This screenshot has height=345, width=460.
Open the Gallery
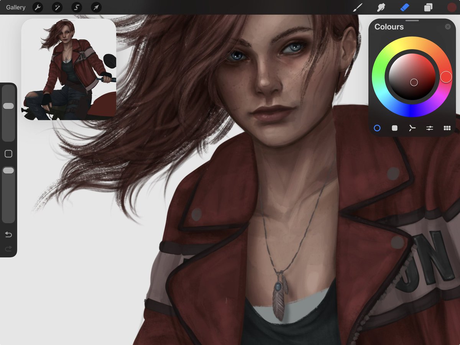point(16,7)
